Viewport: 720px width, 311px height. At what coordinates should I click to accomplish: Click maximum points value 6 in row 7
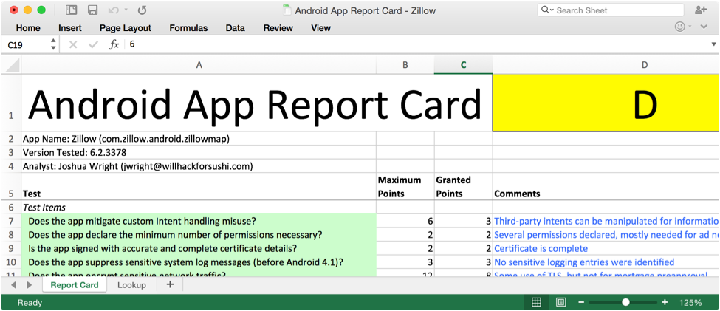click(405, 221)
